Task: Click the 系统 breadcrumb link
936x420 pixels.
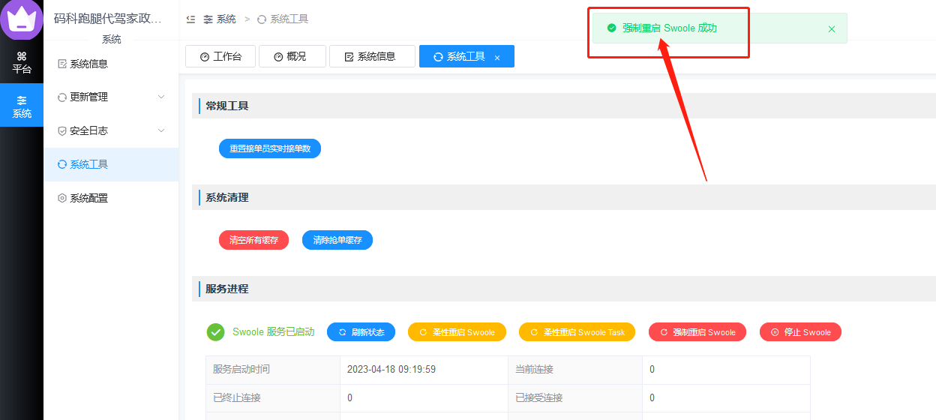Action: point(220,19)
